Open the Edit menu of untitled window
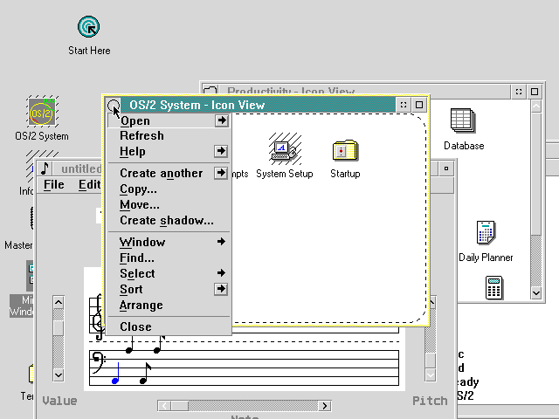 tap(89, 184)
